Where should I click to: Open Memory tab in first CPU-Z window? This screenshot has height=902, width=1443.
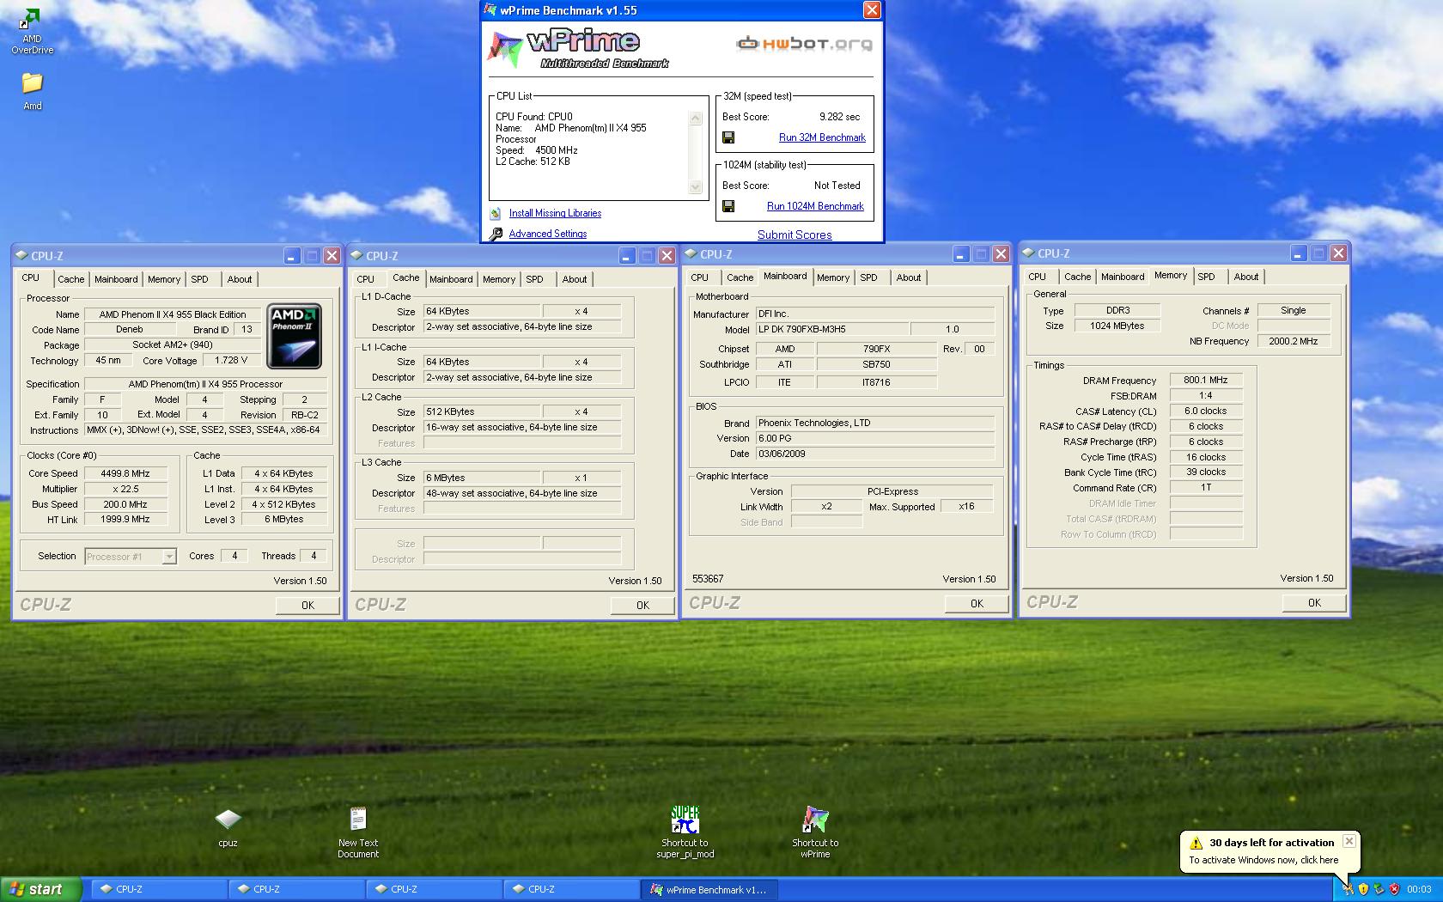pyautogui.click(x=164, y=279)
